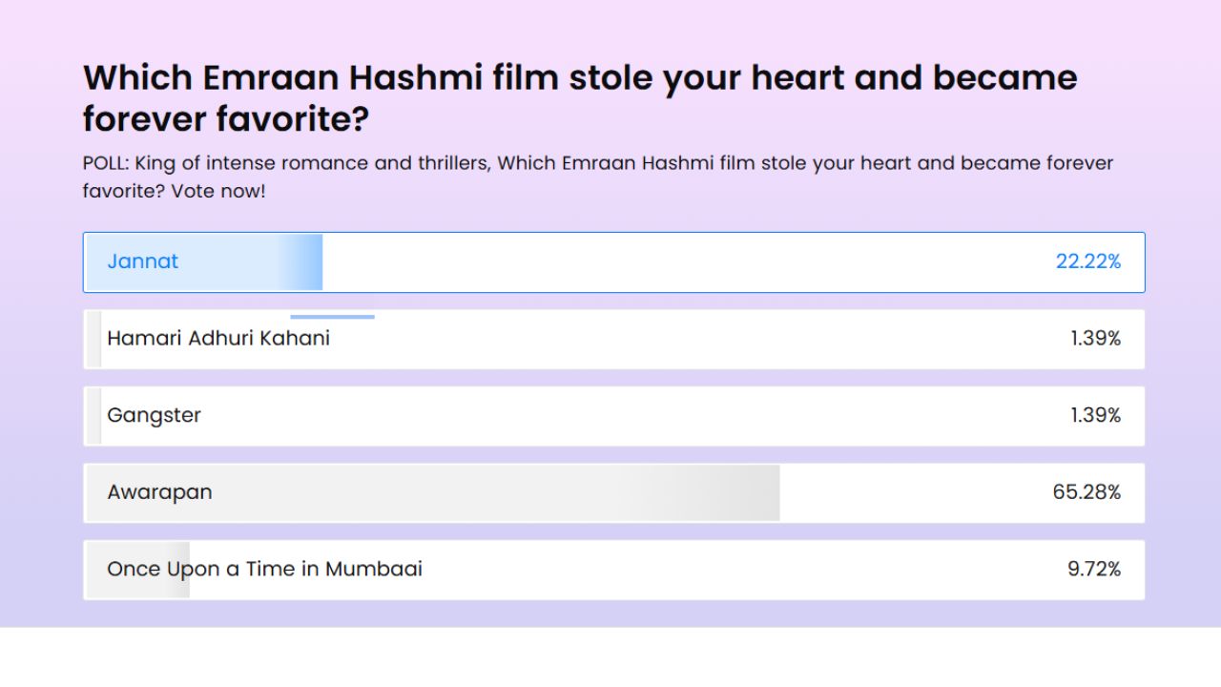Image resolution: width=1221 pixels, height=687 pixels.
Task: Click the poll heading about Emraan Hashmi film
Action: (x=580, y=98)
